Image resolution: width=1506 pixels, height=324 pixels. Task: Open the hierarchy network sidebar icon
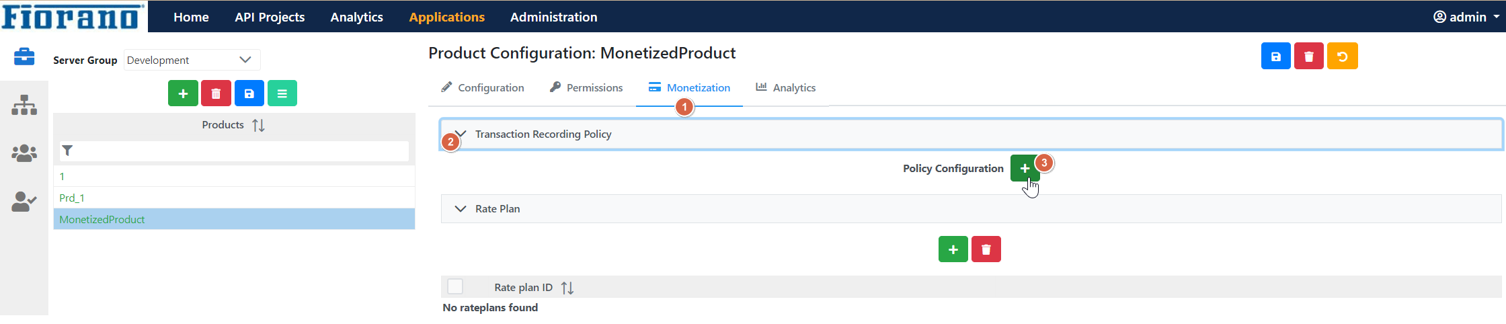[24, 105]
